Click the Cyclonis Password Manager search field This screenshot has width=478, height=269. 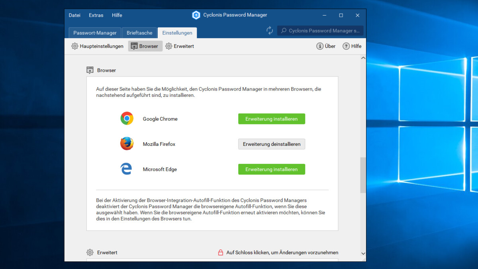pos(320,31)
